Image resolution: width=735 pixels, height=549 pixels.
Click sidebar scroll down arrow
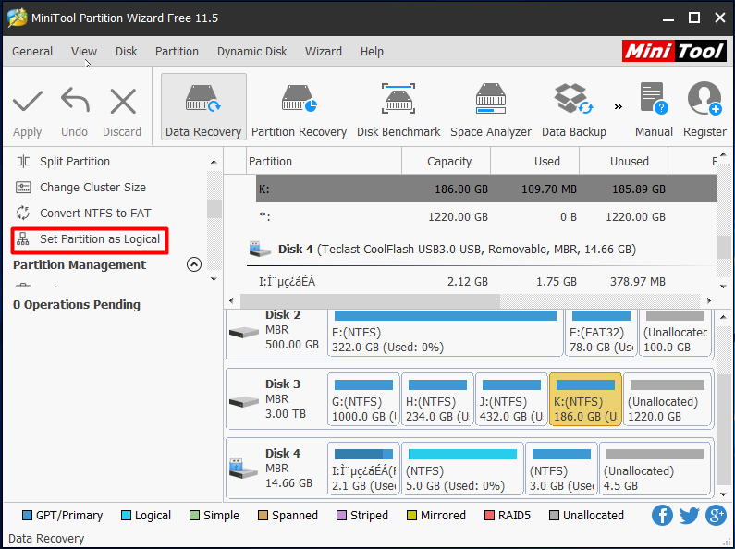pyautogui.click(x=214, y=279)
